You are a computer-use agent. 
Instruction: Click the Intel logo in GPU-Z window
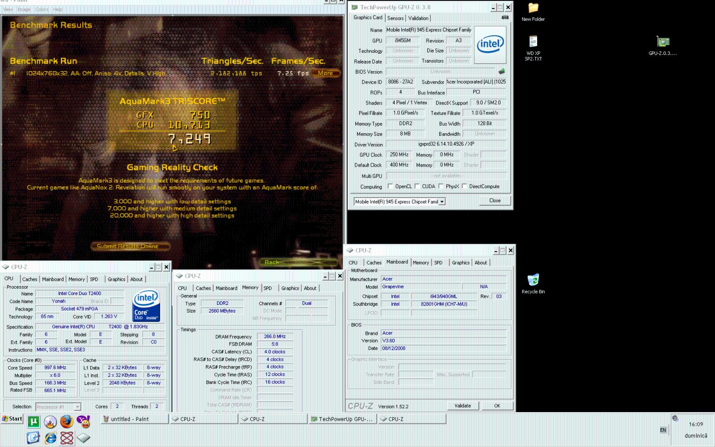click(x=490, y=44)
